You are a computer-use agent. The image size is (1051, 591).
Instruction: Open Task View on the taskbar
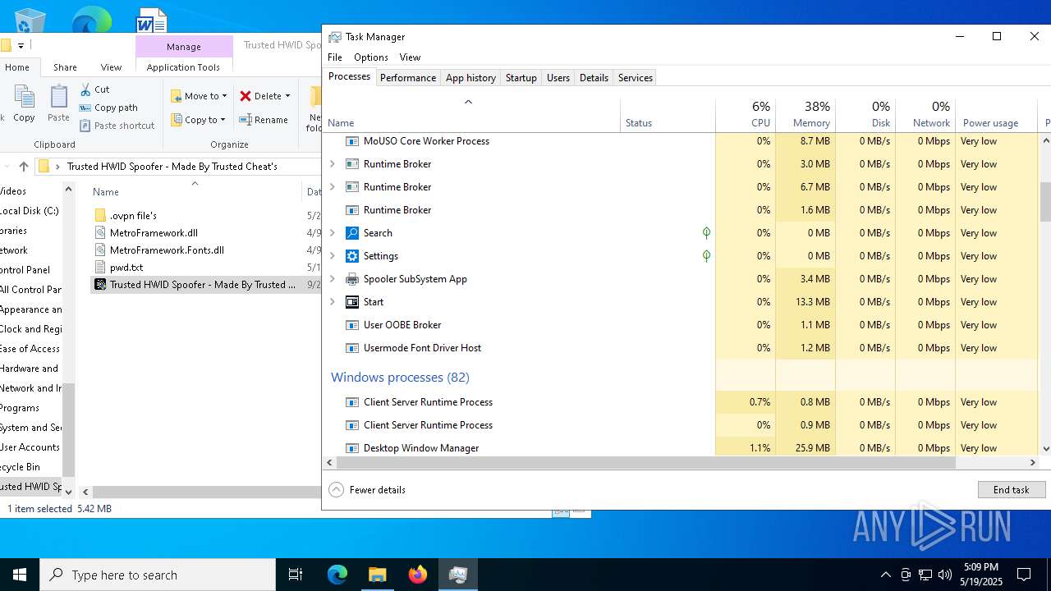pyautogui.click(x=296, y=575)
